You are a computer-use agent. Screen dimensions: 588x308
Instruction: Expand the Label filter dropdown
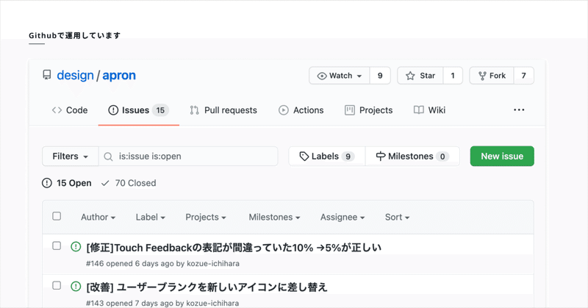[151, 217]
